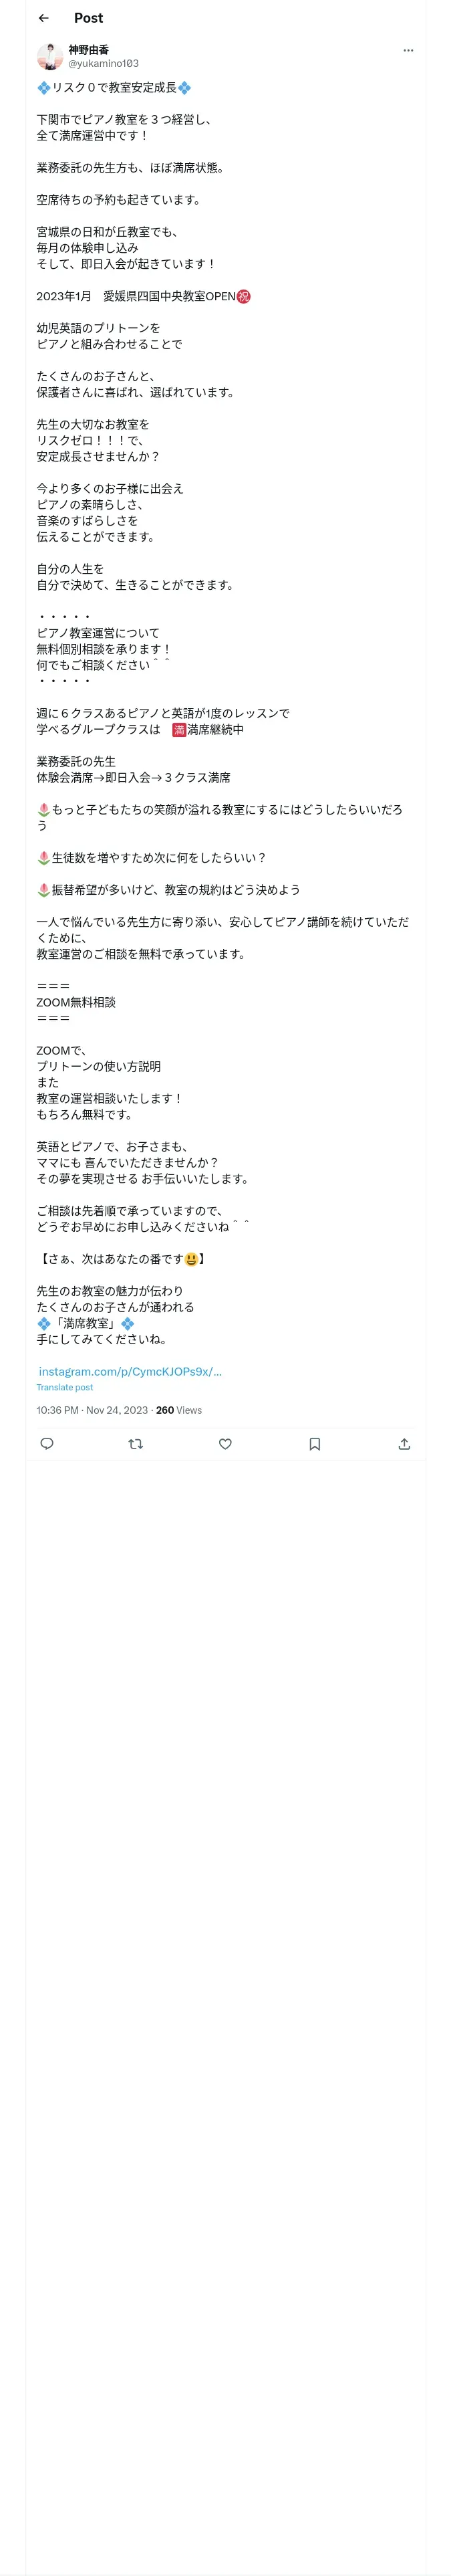Open the reply speech bubble icon
Screen dimensions: 451x2576
click(47, 1443)
